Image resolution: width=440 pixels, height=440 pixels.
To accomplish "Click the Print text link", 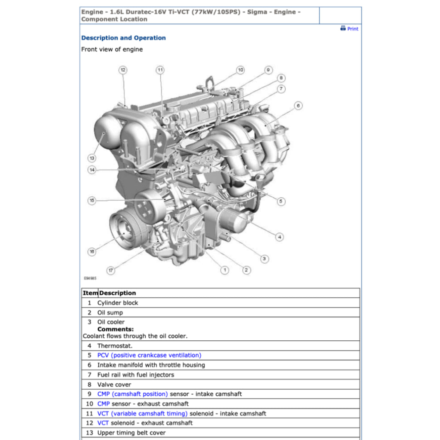I will click(353, 29).
